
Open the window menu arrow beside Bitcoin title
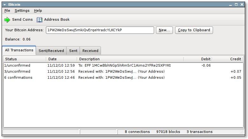[x=5, y=4]
